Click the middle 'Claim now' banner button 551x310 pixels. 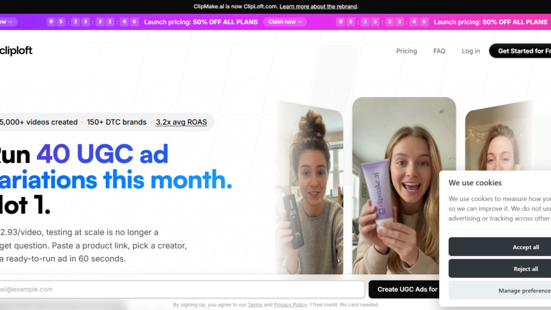tap(285, 22)
